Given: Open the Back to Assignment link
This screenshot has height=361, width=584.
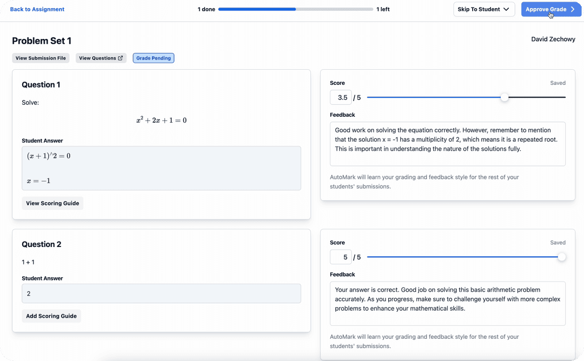Looking at the screenshot, I should (x=37, y=9).
